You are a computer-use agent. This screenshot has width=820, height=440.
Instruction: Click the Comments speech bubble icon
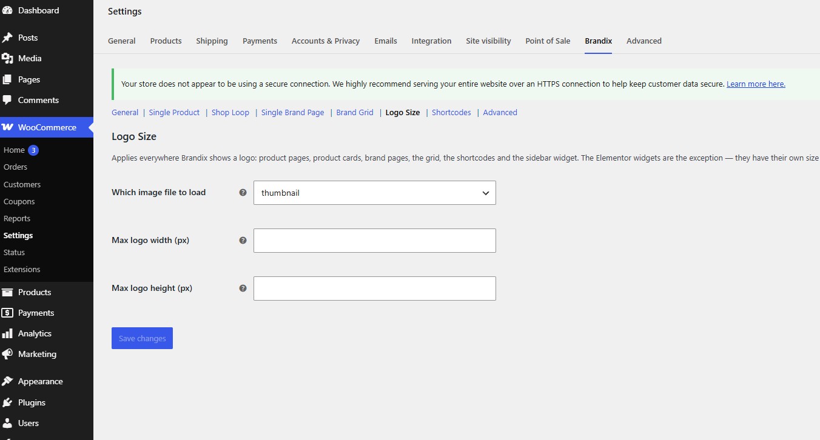pyautogui.click(x=7, y=100)
